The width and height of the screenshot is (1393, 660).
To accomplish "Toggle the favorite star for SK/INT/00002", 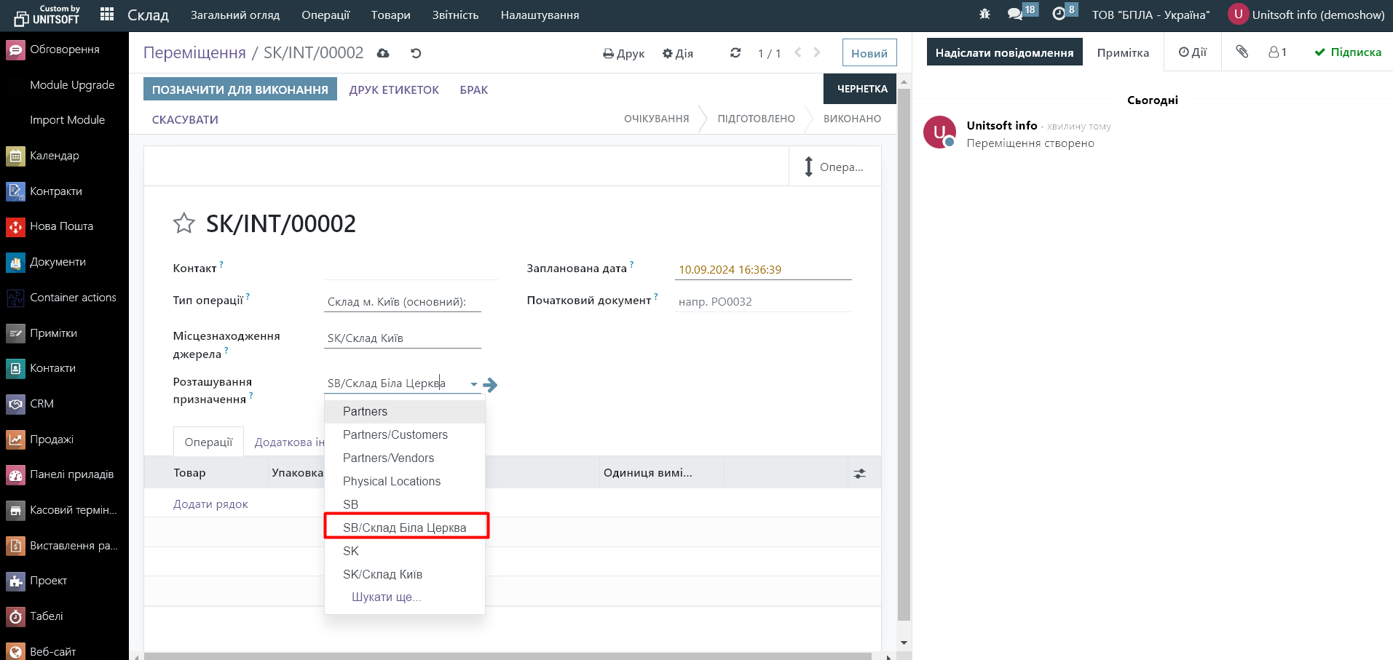I will tap(184, 223).
